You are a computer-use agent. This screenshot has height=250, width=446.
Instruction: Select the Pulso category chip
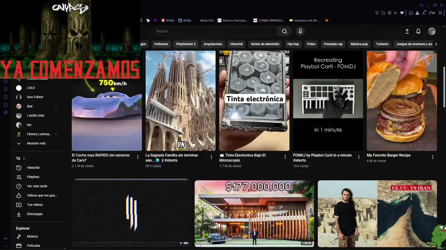coord(311,44)
